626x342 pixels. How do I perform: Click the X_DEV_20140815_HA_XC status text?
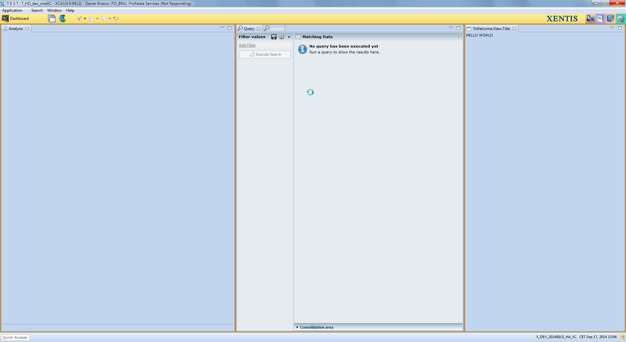coord(556,337)
